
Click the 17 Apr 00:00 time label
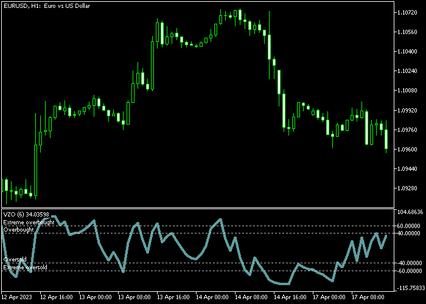pyautogui.click(x=329, y=297)
